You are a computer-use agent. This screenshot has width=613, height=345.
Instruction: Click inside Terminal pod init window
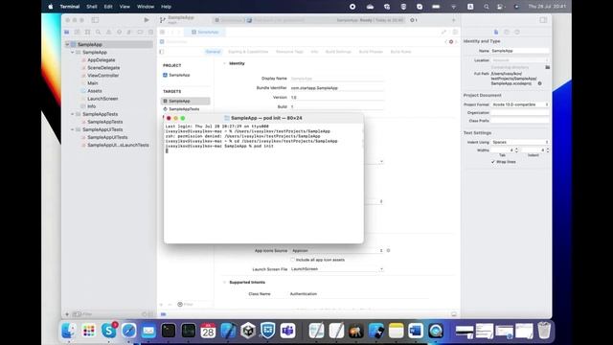click(263, 183)
